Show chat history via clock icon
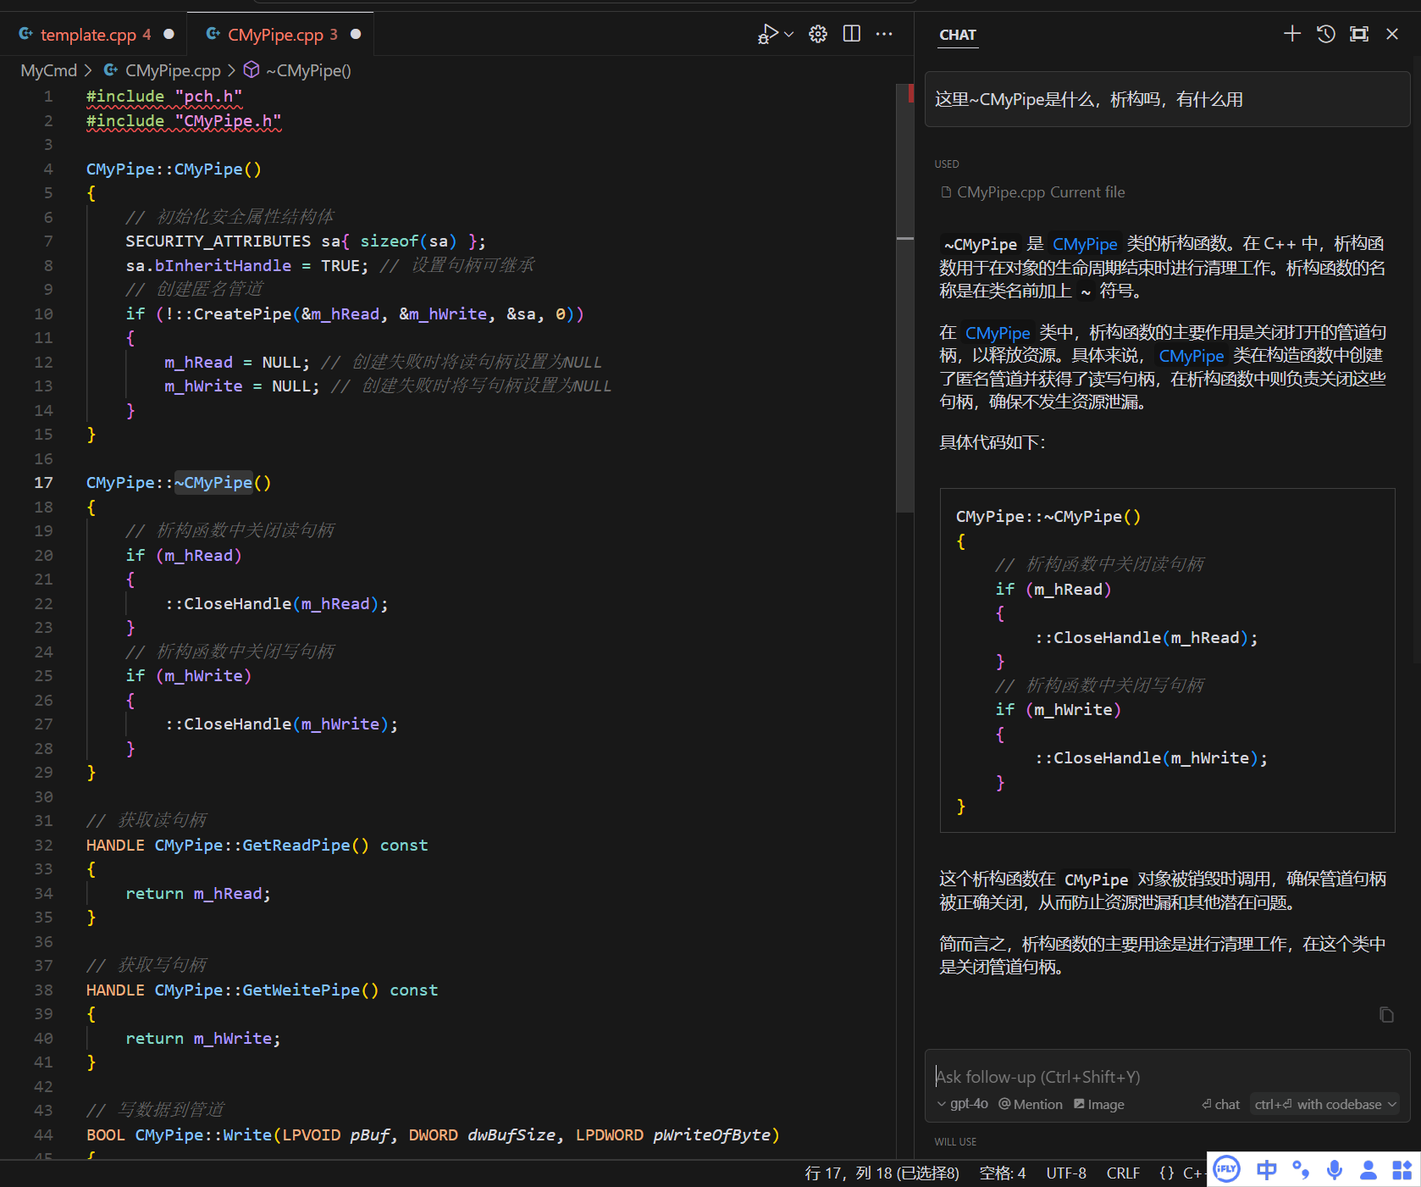Image resolution: width=1421 pixels, height=1187 pixels. tap(1326, 34)
